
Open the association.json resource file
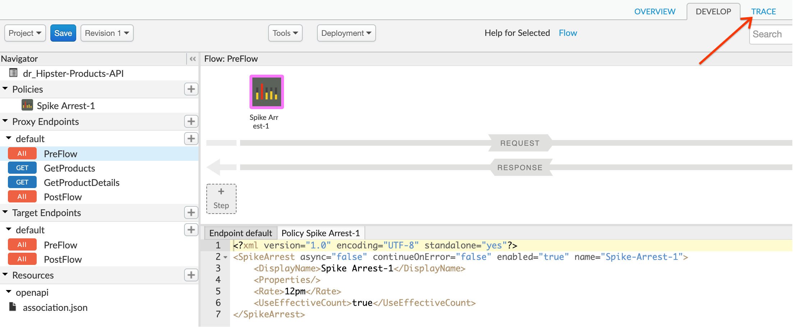click(55, 307)
